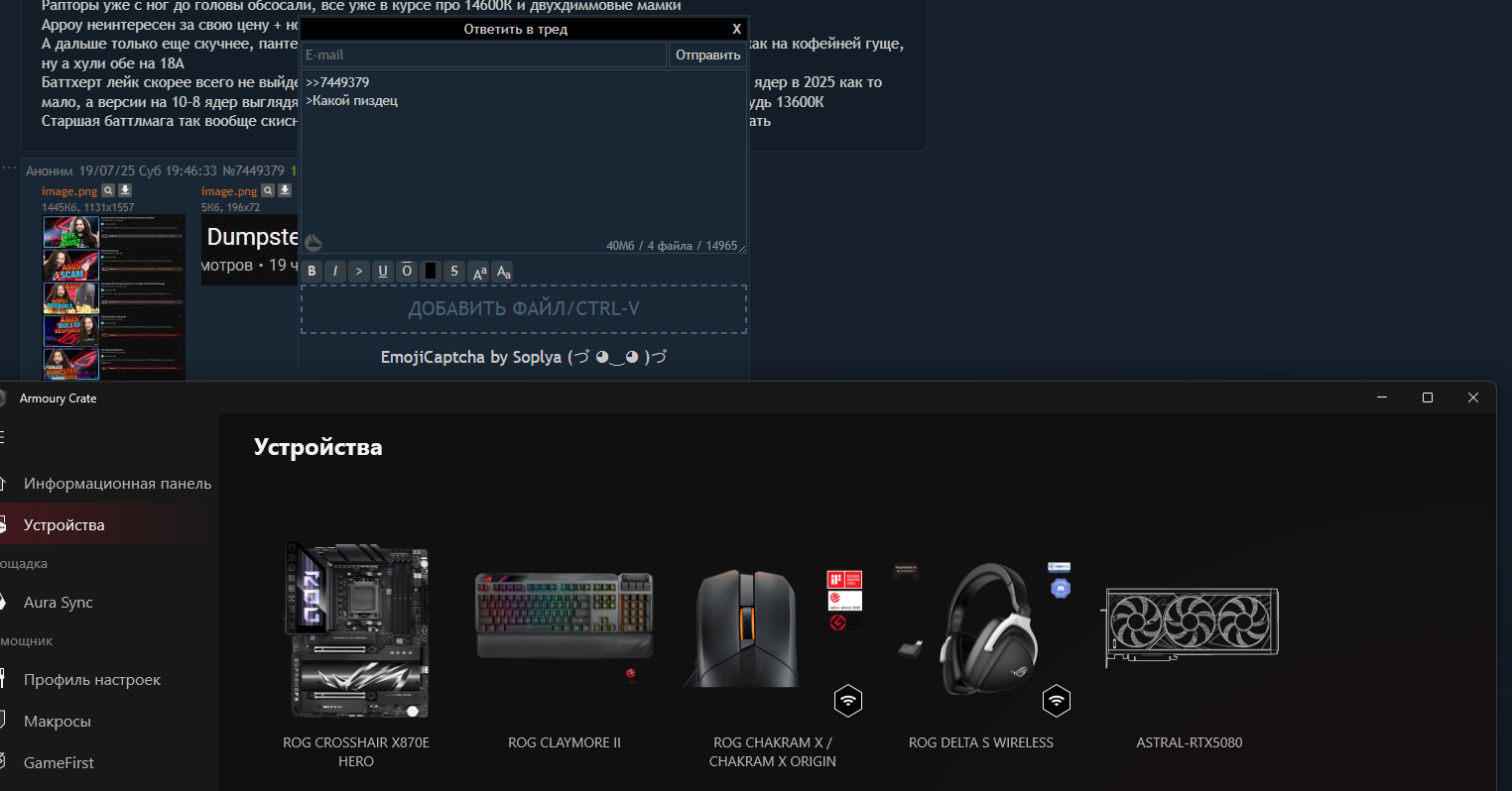Select Устройства in Armoury Crate sidebar
This screenshot has height=791, width=1512.
[63, 525]
